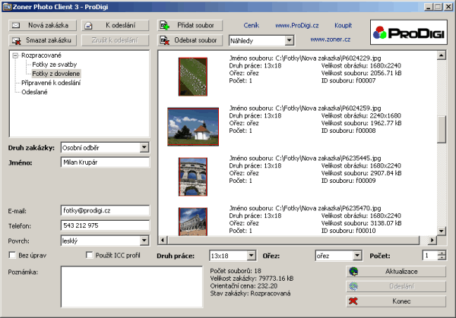Click the Odebrat soubor remove-file icon

(x=165, y=40)
